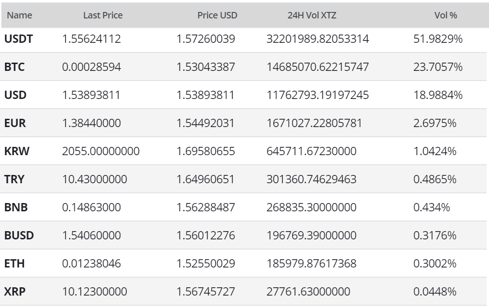Click the Vol % column header
Screen dimensions: 489x308
coord(446,15)
